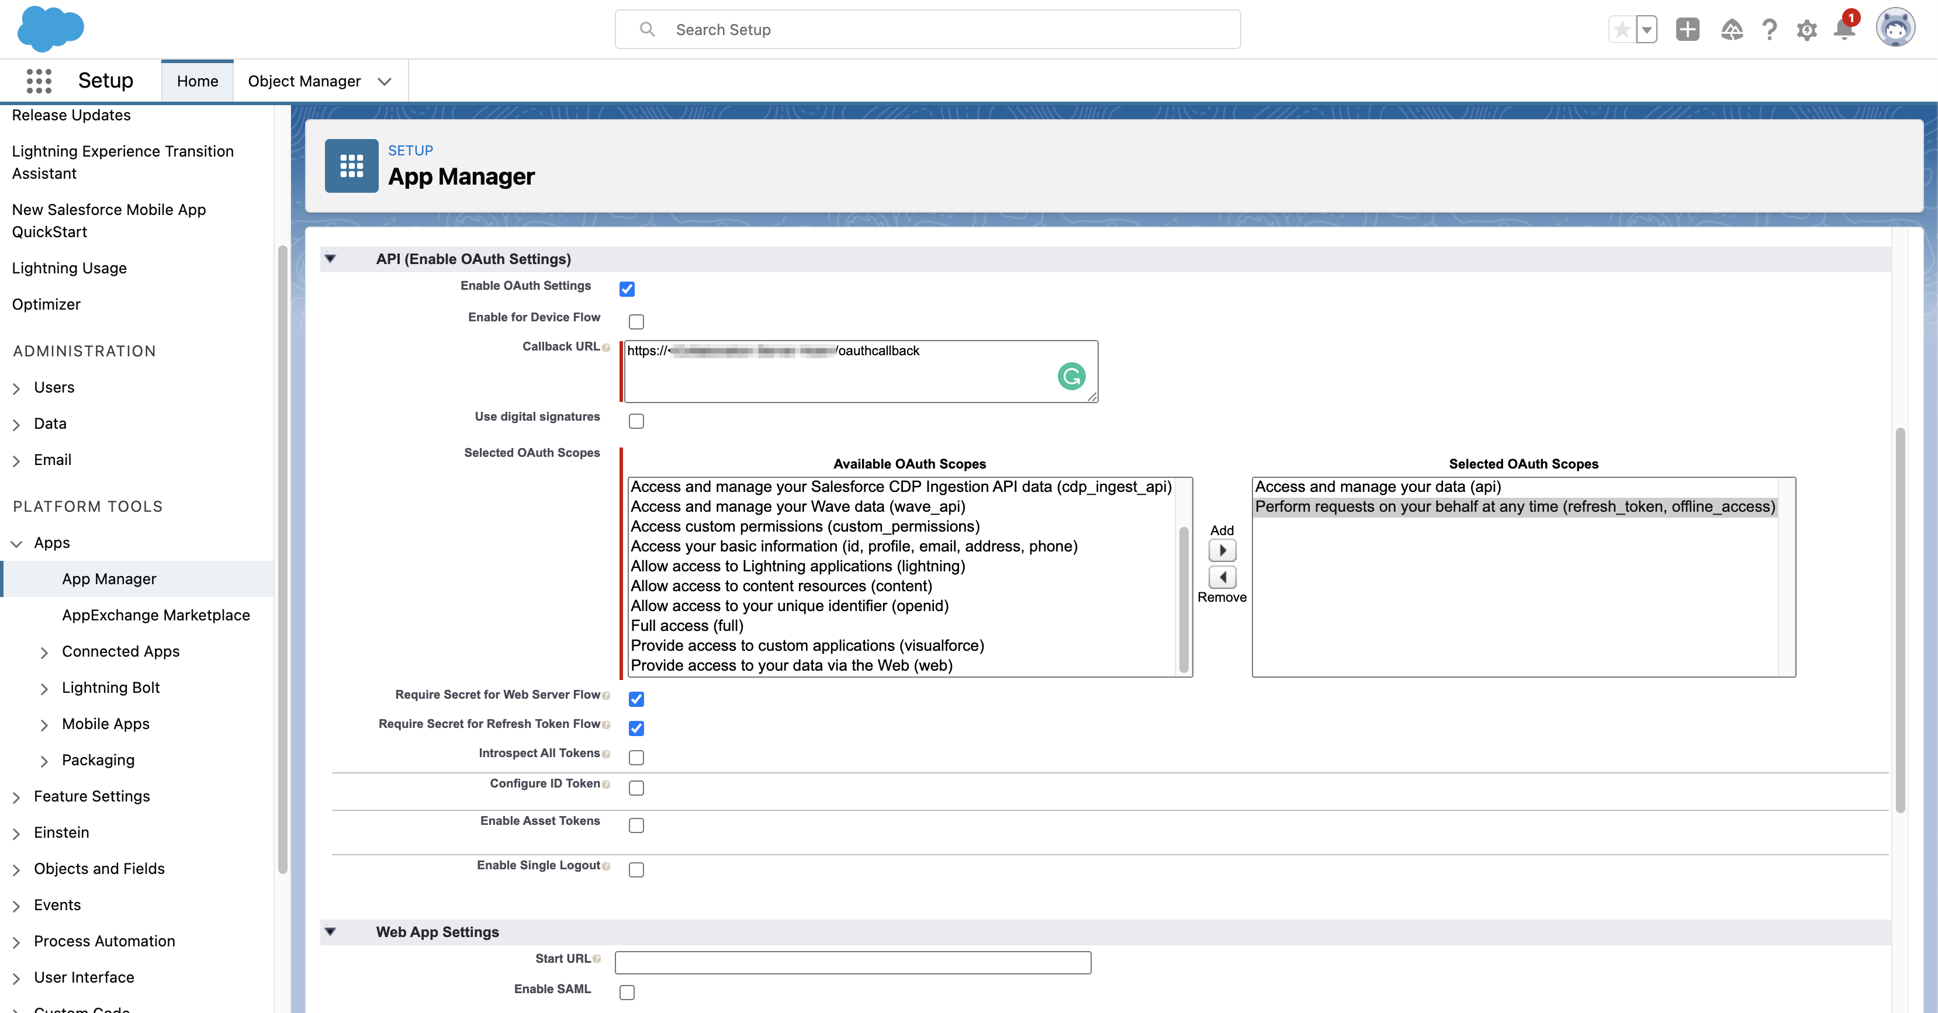Click help icon for Require Secret for Refresh Token Flow
The width and height of the screenshot is (1938, 1013).
pyautogui.click(x=607, y=725)
